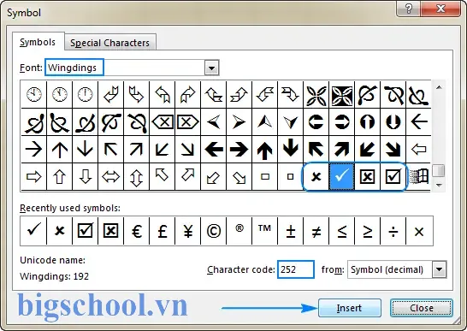
Task: Choose the thin right arrow symbol
Action: pyautogui.click(x=33, y=149)
